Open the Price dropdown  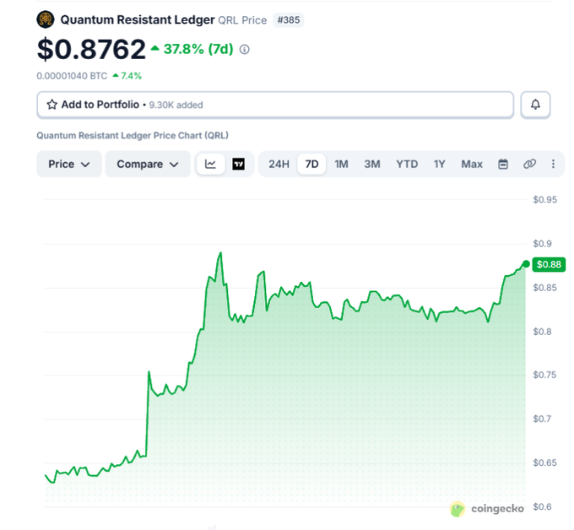(69, 164)
